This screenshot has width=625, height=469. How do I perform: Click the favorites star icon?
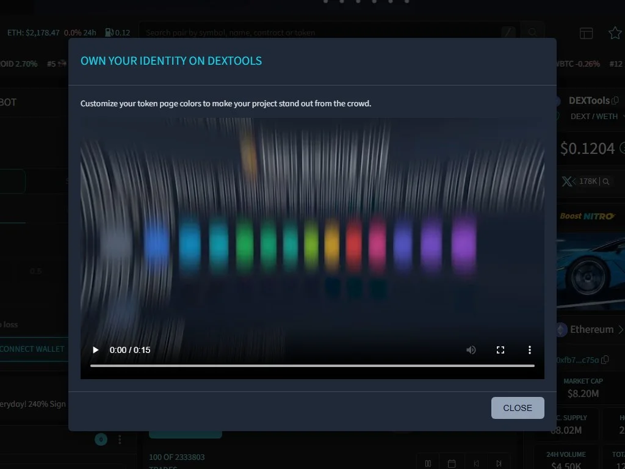615,33
